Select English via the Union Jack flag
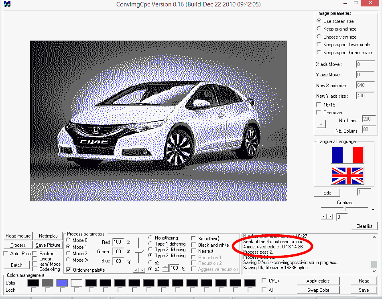This screenshot has width=382, height=299. 347,176
